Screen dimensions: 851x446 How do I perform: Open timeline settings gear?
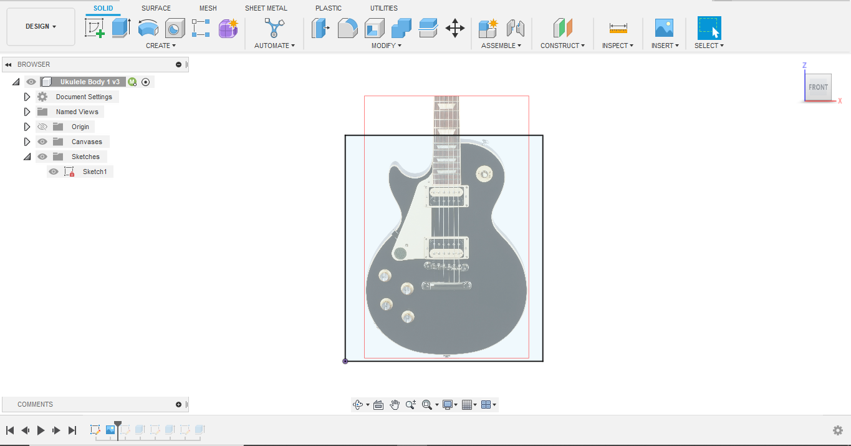tap(838, 430)
